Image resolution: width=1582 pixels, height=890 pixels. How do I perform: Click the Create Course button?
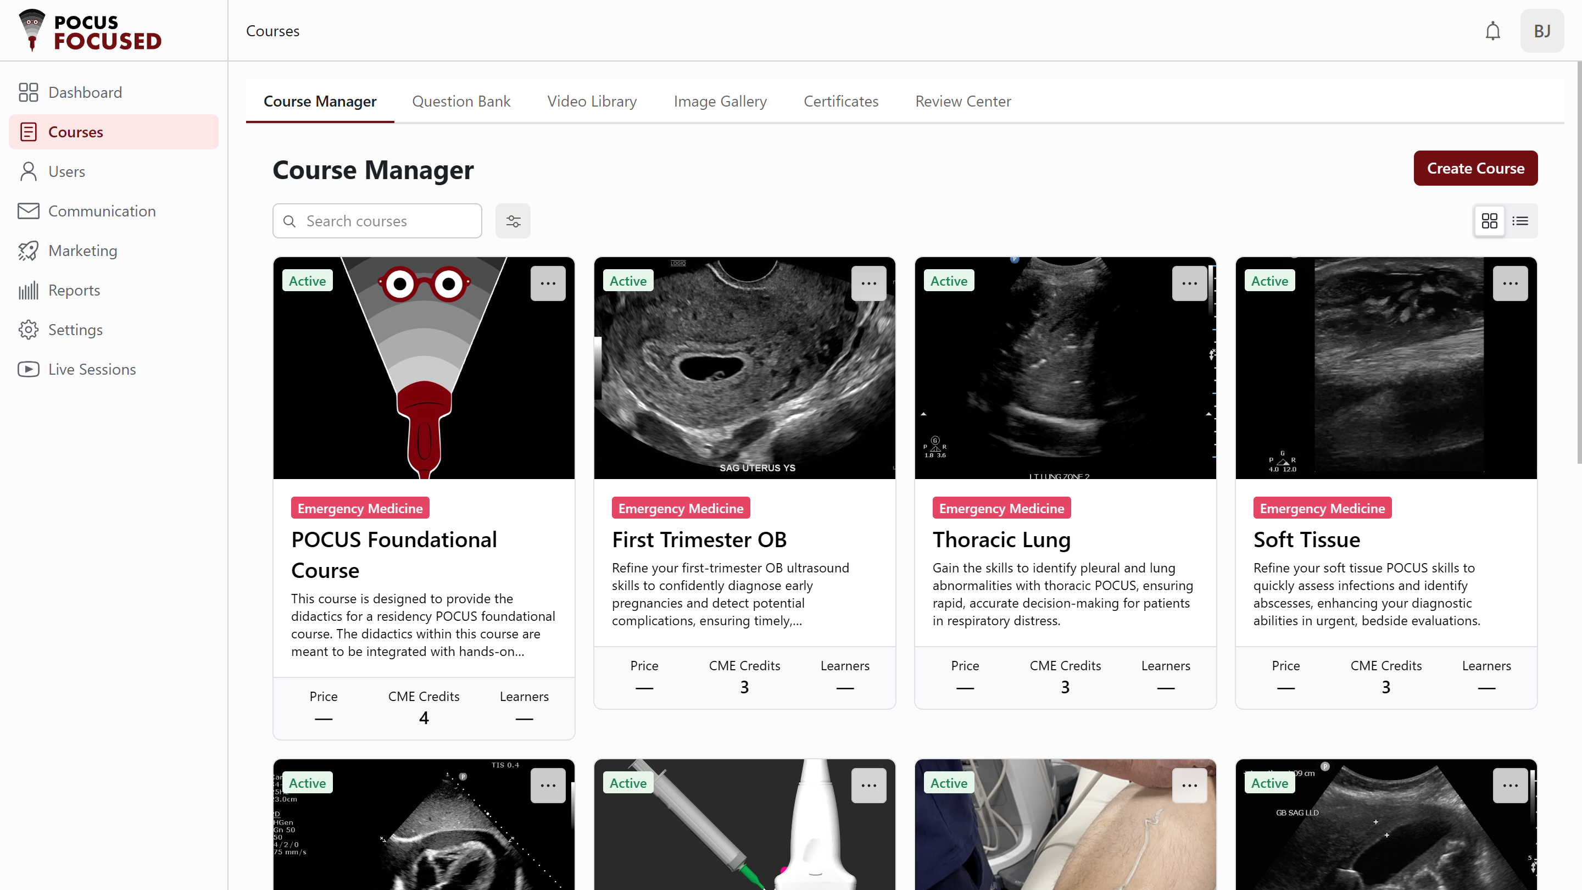tap(1475, 168)
